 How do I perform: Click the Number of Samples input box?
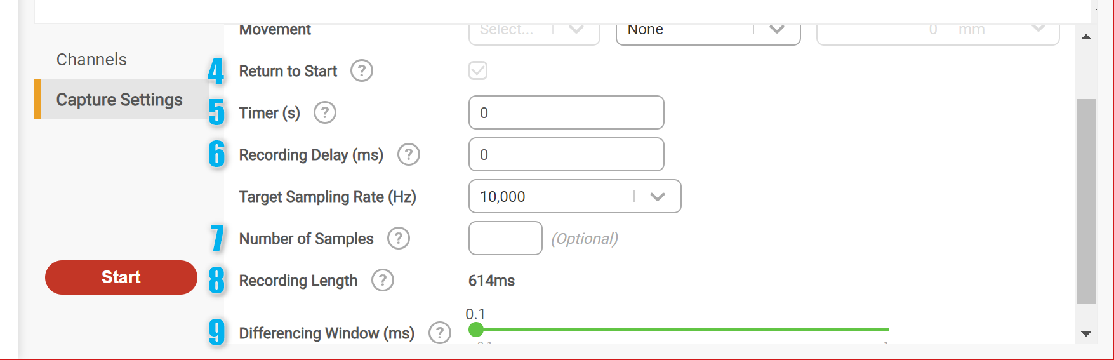[x=505, y=238]
